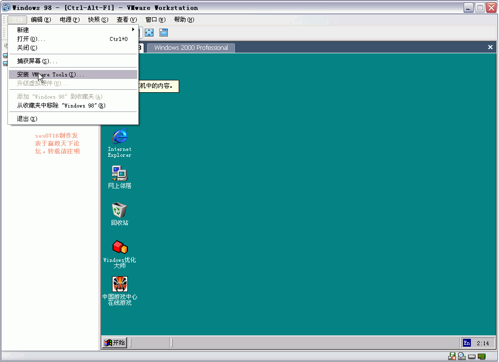Image resolution: width=499 pixels, height=362 pixels.
Task: Click the VMware Workstation title bar icon
Action: click(x=6, y=7)
